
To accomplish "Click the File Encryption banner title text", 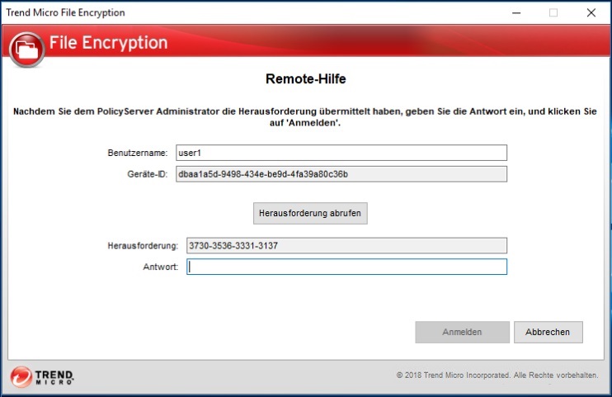I will (108, 43).
